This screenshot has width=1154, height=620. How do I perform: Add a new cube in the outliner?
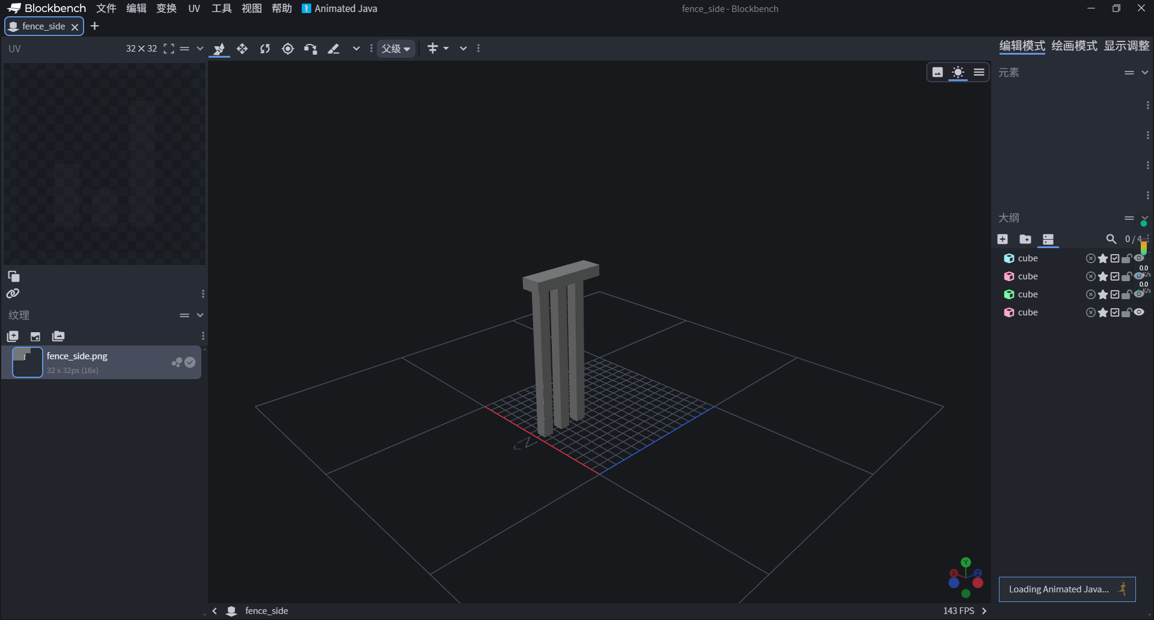(x=1003, y=239)
